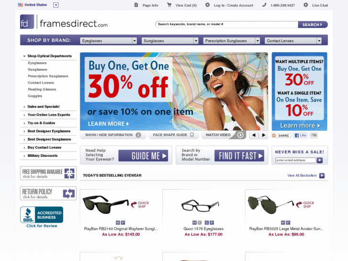Go to previous banner slide arrow

(254, 135)
